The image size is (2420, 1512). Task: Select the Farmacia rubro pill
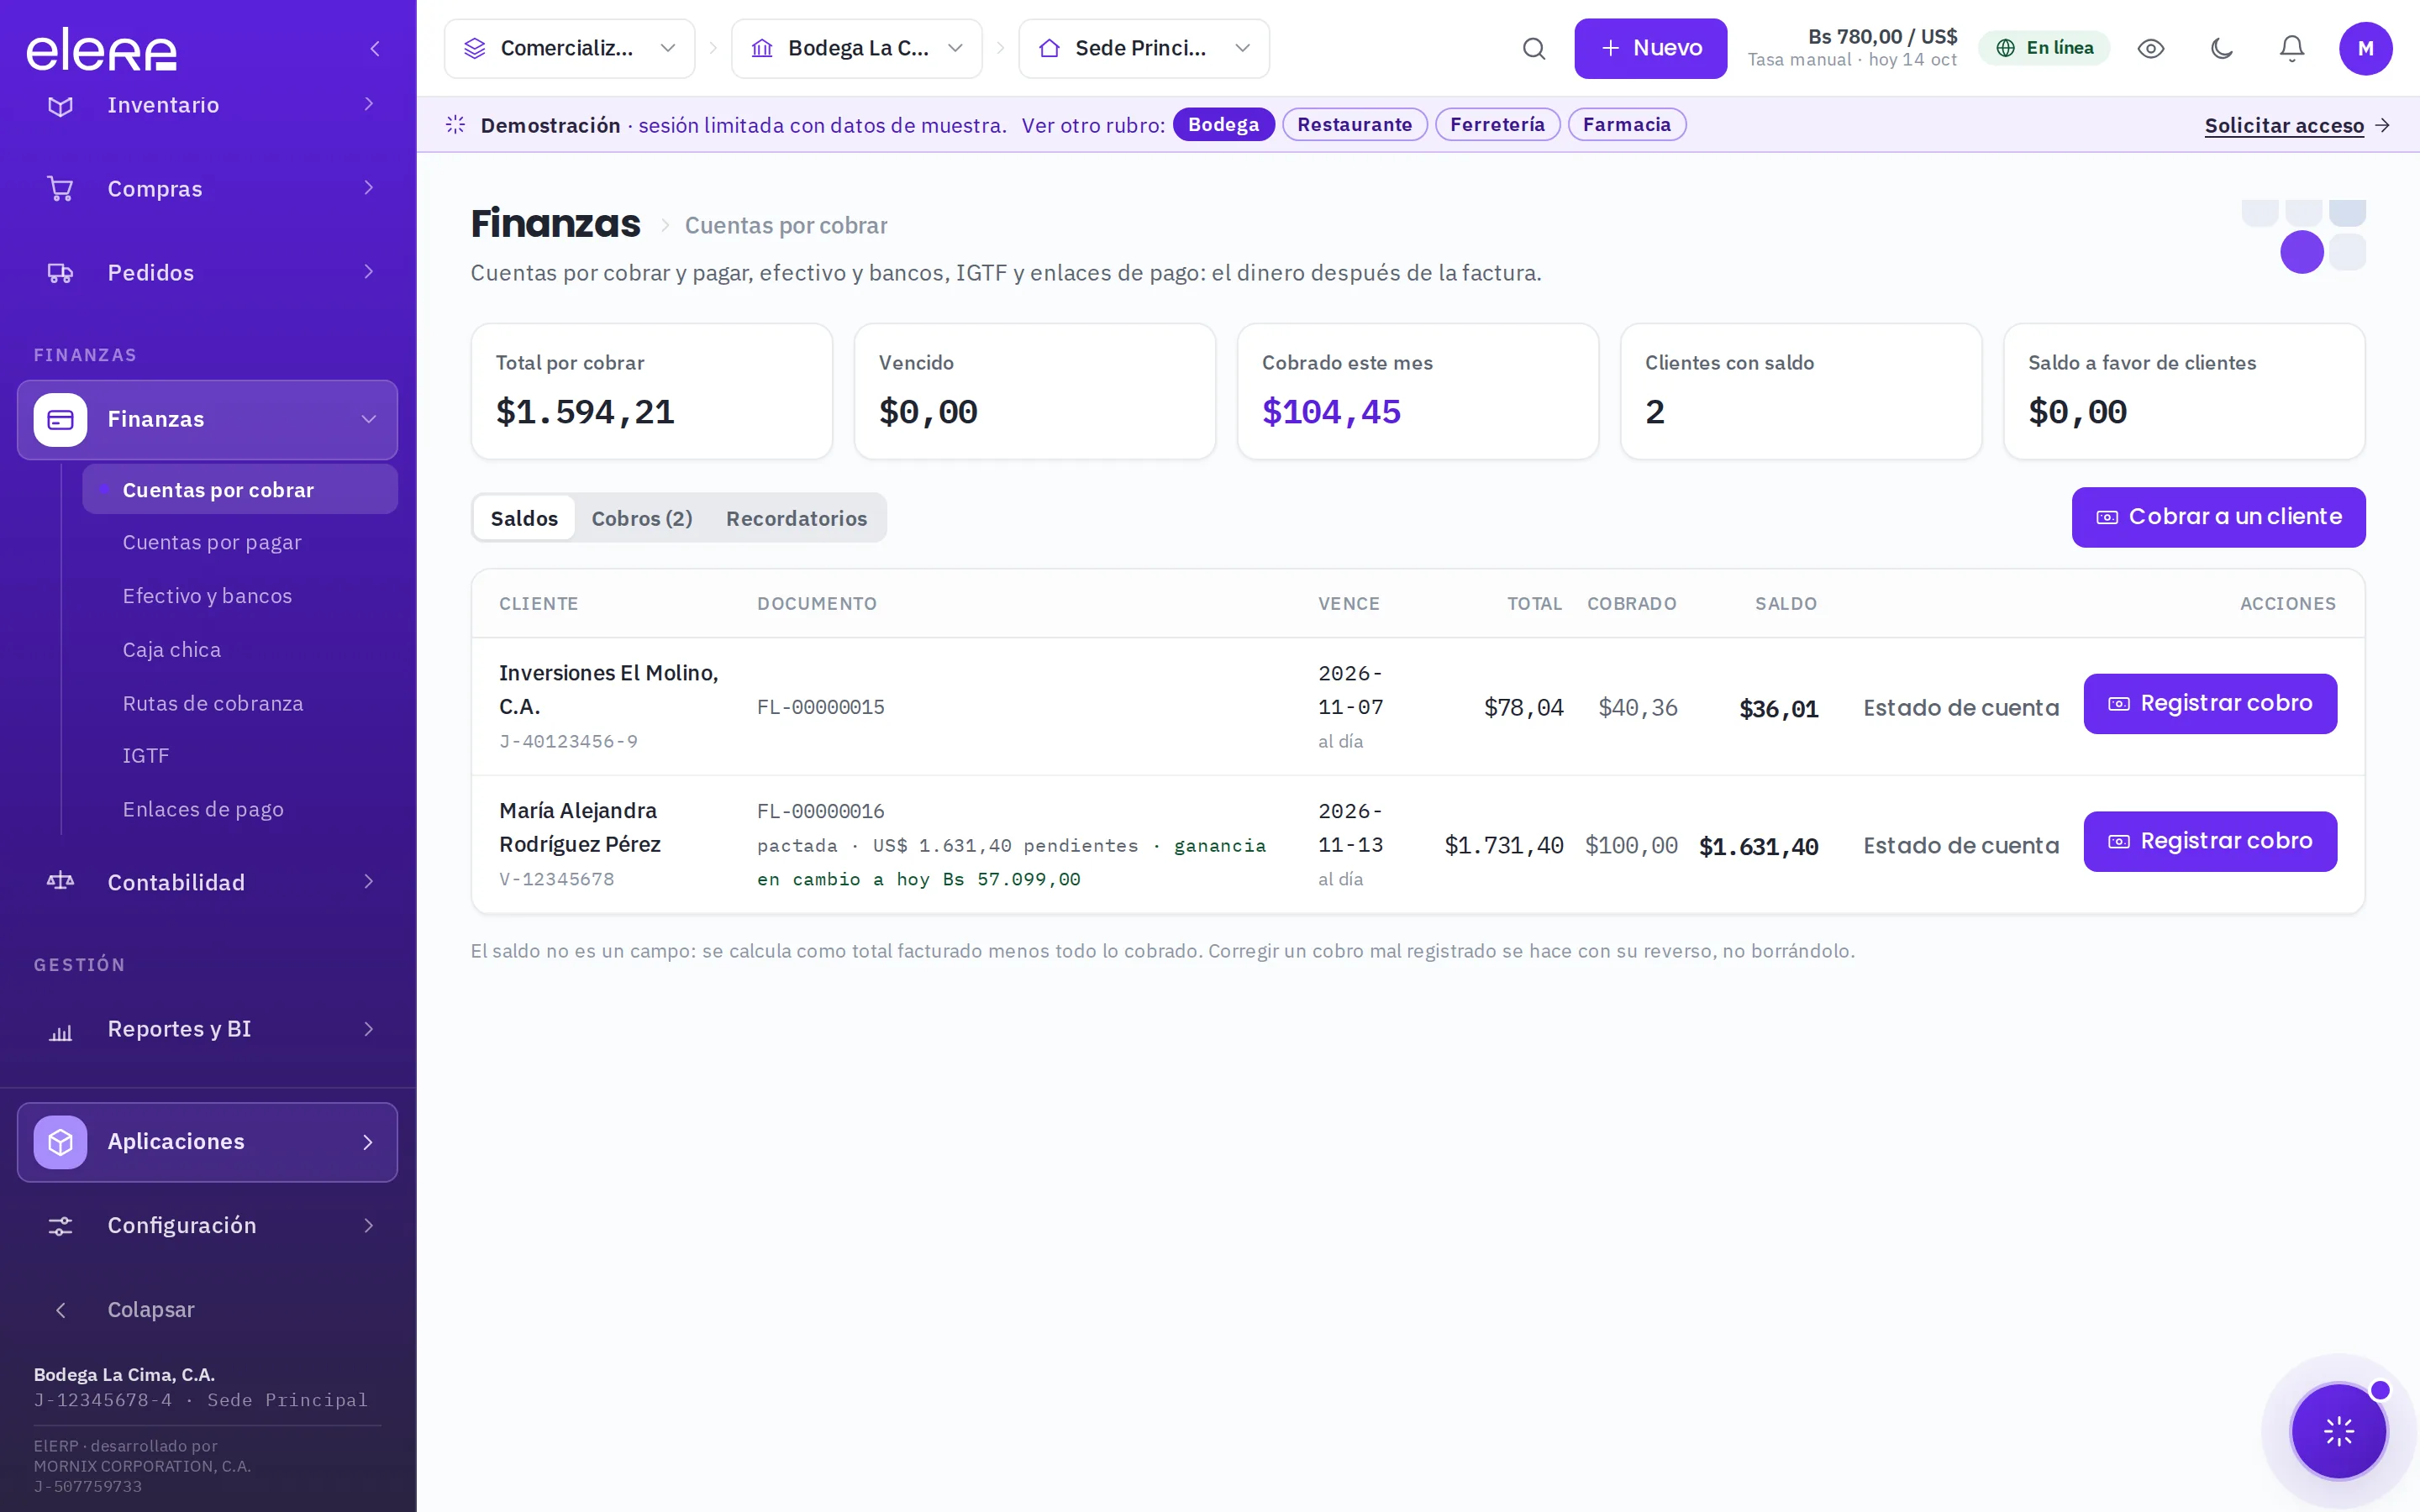pos(1626,124)
